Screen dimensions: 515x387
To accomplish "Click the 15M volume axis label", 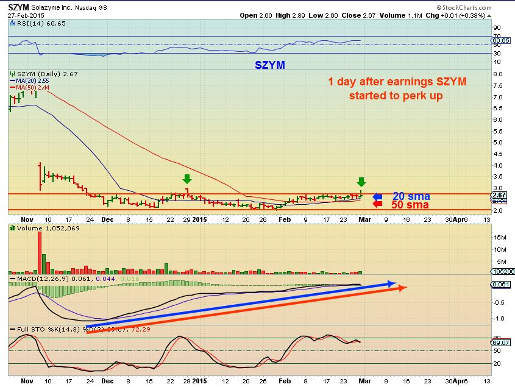I will click(499, 237).
